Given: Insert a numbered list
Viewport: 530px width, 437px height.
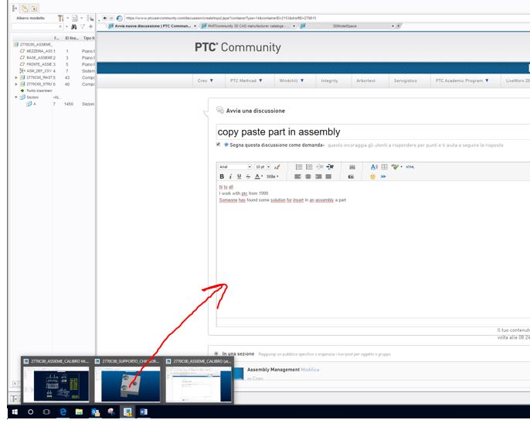Looking at the screenshot, I should (x=309, y=167).
